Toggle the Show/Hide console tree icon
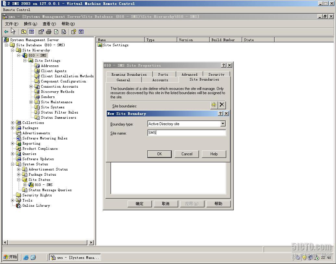 [x=31, y=32]
